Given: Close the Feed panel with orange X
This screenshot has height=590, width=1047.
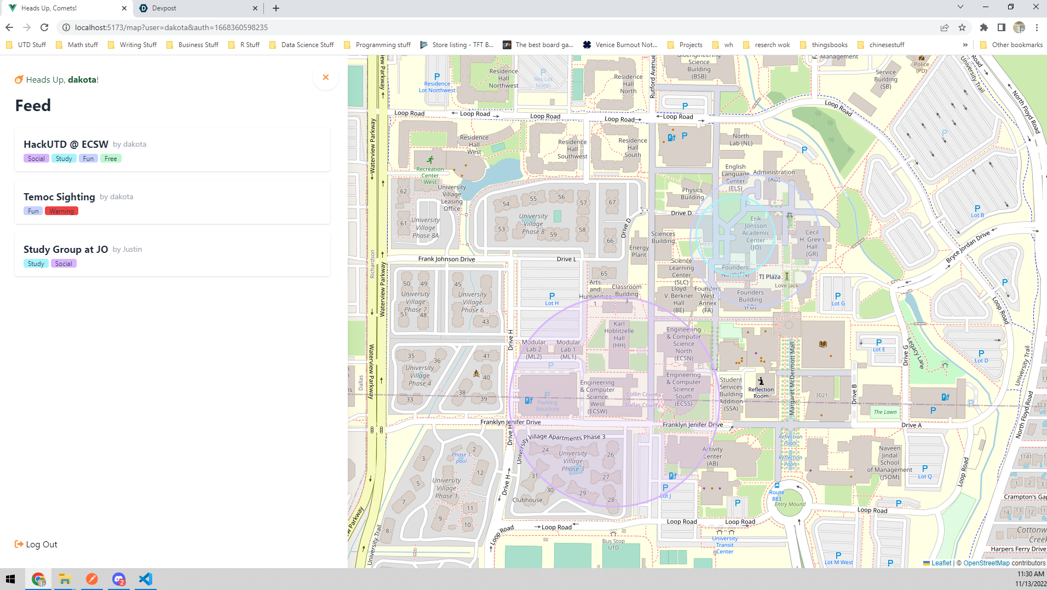Looking at the screenshot, I should point(326,77).
